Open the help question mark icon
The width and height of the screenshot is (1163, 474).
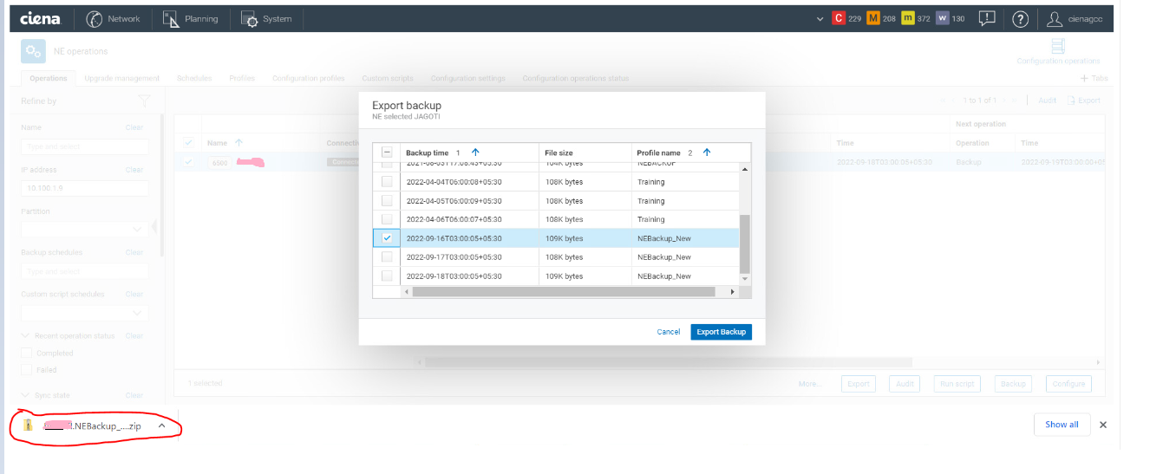click(x=1021, y=18)
